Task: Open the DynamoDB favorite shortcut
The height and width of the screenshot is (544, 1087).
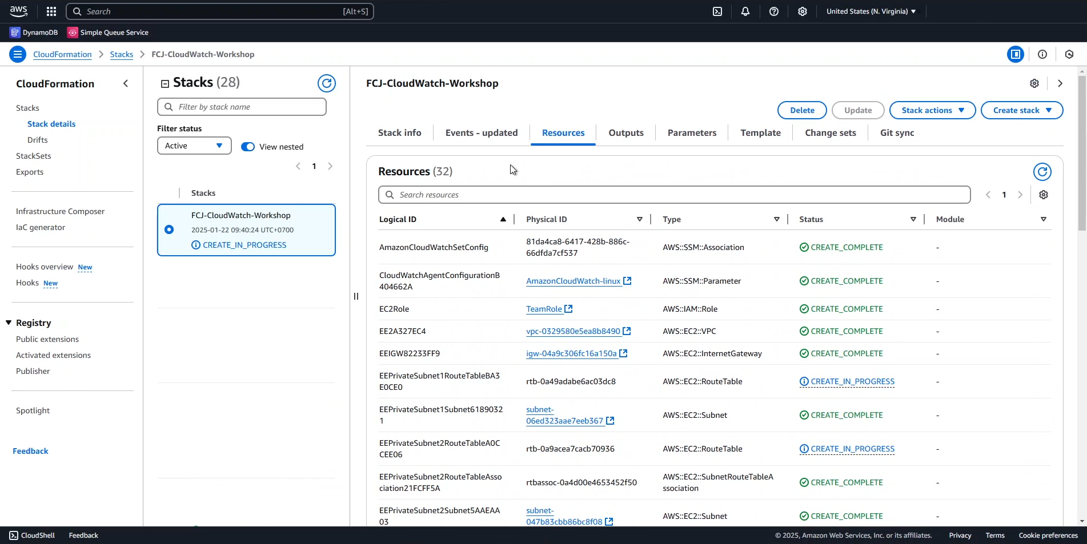Action: point(34,33)
